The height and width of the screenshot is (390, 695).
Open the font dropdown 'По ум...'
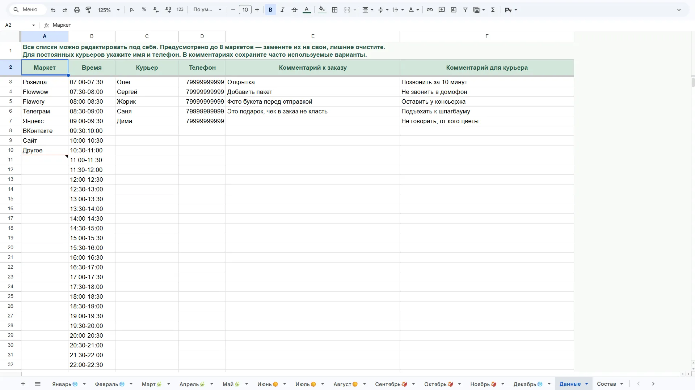[207, 10]
